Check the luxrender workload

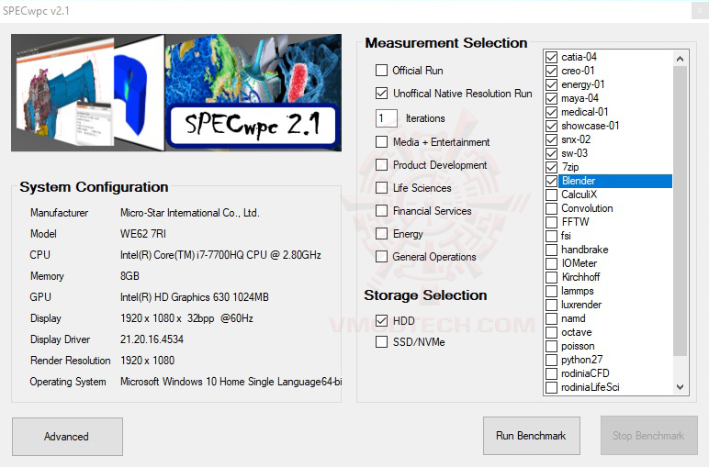tap(551, 305)
